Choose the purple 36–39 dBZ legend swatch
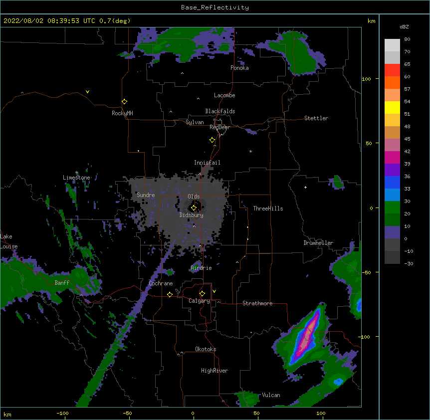Screen dimensions: 430x420 click(392, 170)
